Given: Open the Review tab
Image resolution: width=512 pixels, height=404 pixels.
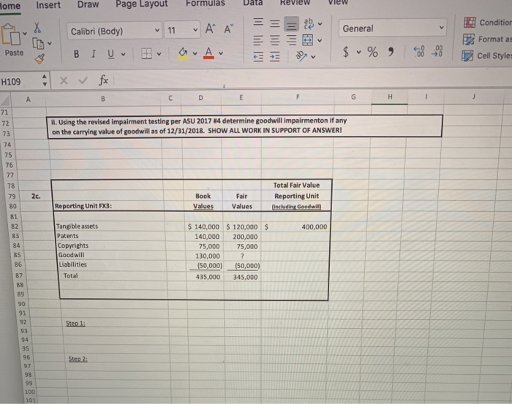Looking at the screenshot, I should [x=295, y=3].
